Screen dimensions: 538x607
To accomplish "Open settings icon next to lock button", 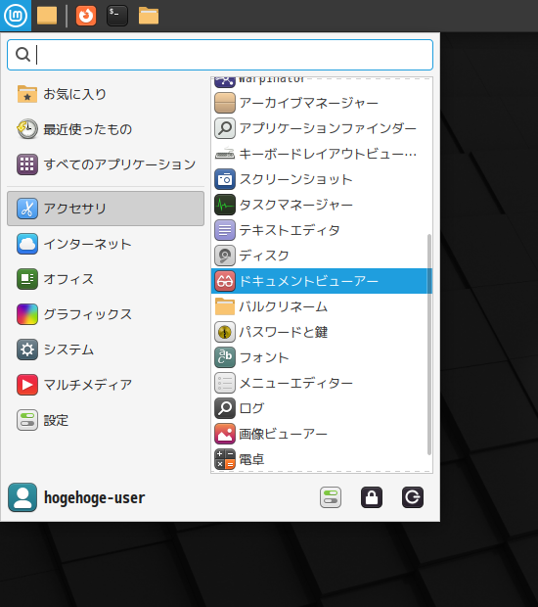I will pos(331,497).
